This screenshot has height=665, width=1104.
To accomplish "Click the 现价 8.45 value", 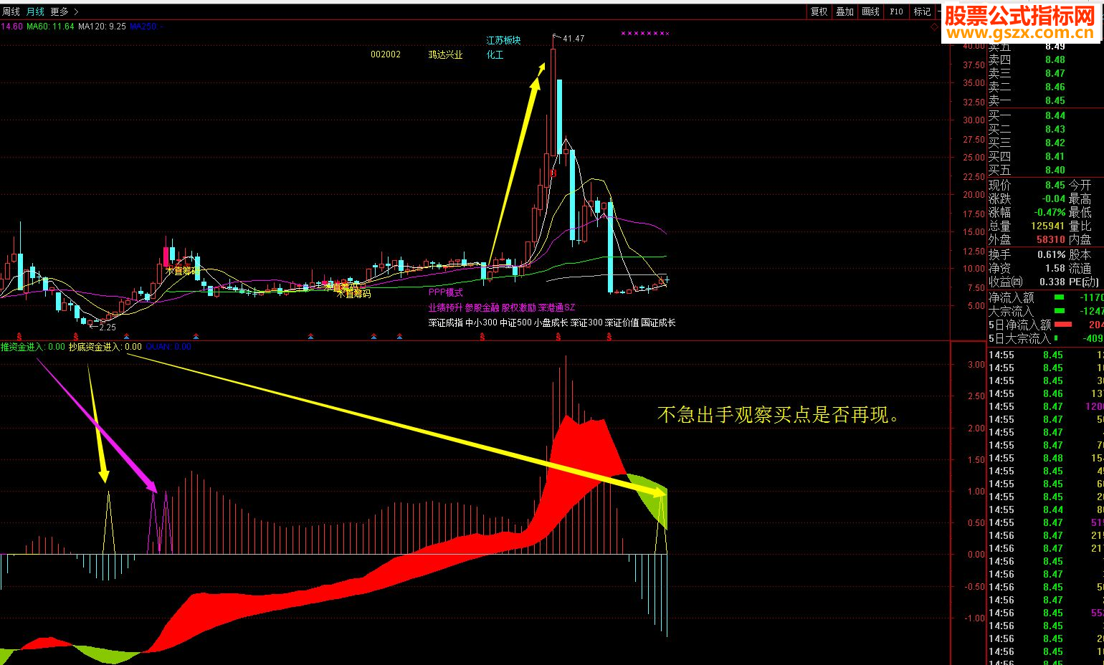I will [x=1055, y=185].
